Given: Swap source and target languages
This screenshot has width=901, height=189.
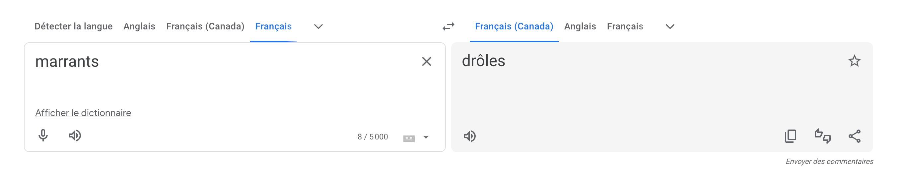Looking at the screenshot, I should [x=448, y=26].
